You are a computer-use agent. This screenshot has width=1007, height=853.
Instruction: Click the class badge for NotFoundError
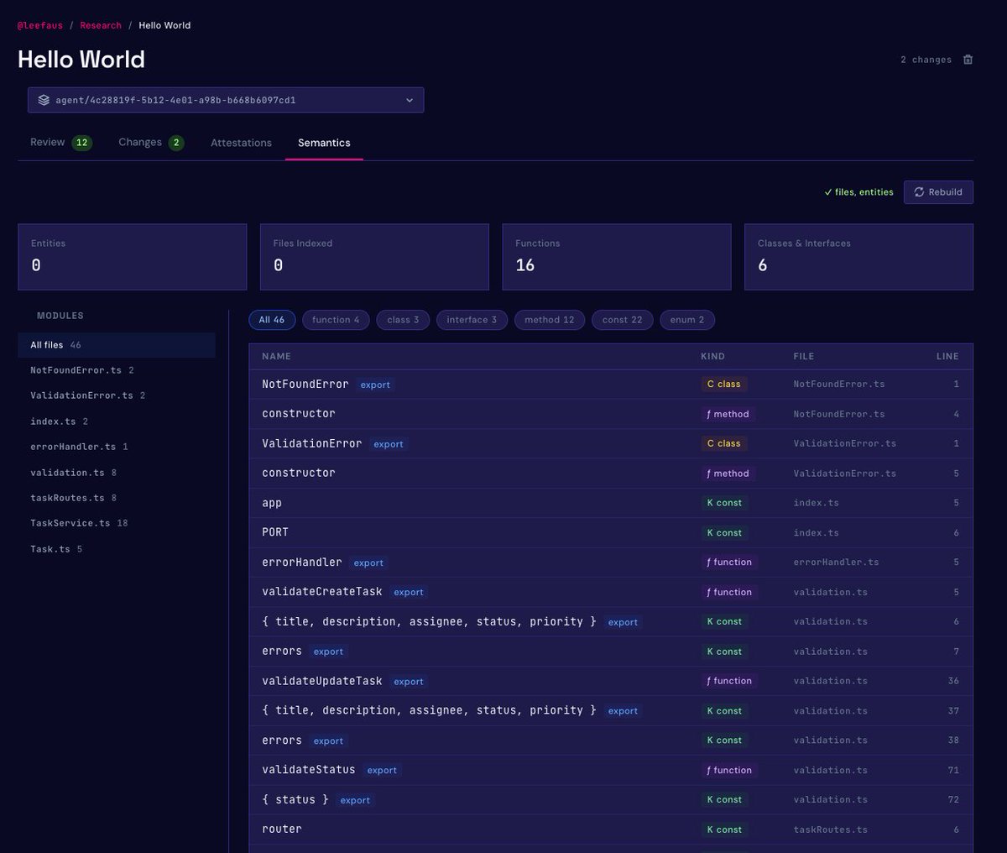723,385
